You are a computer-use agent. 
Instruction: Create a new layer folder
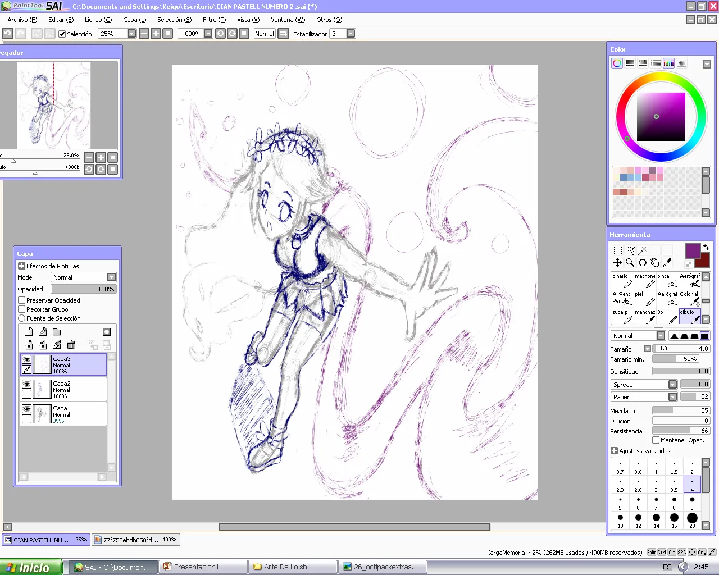(x=57, y=332)
